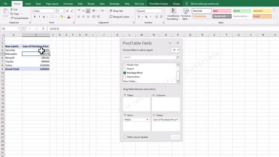Click the Update button in PivotTable Fields
The height and width of the screenshot is (157, 279).
point(175,137)
